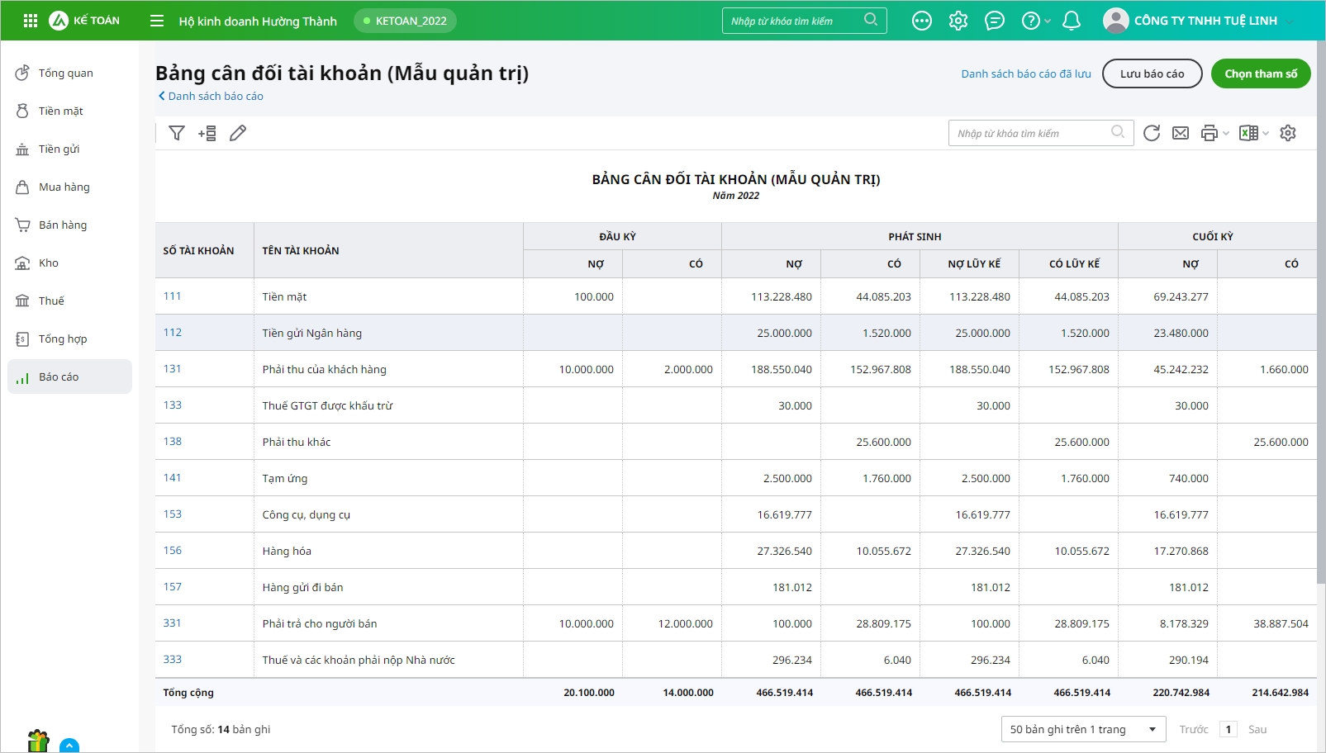Open the app launcher grid icon
The width and height of the screenshot is (1326, 753).
pos(31,21)
